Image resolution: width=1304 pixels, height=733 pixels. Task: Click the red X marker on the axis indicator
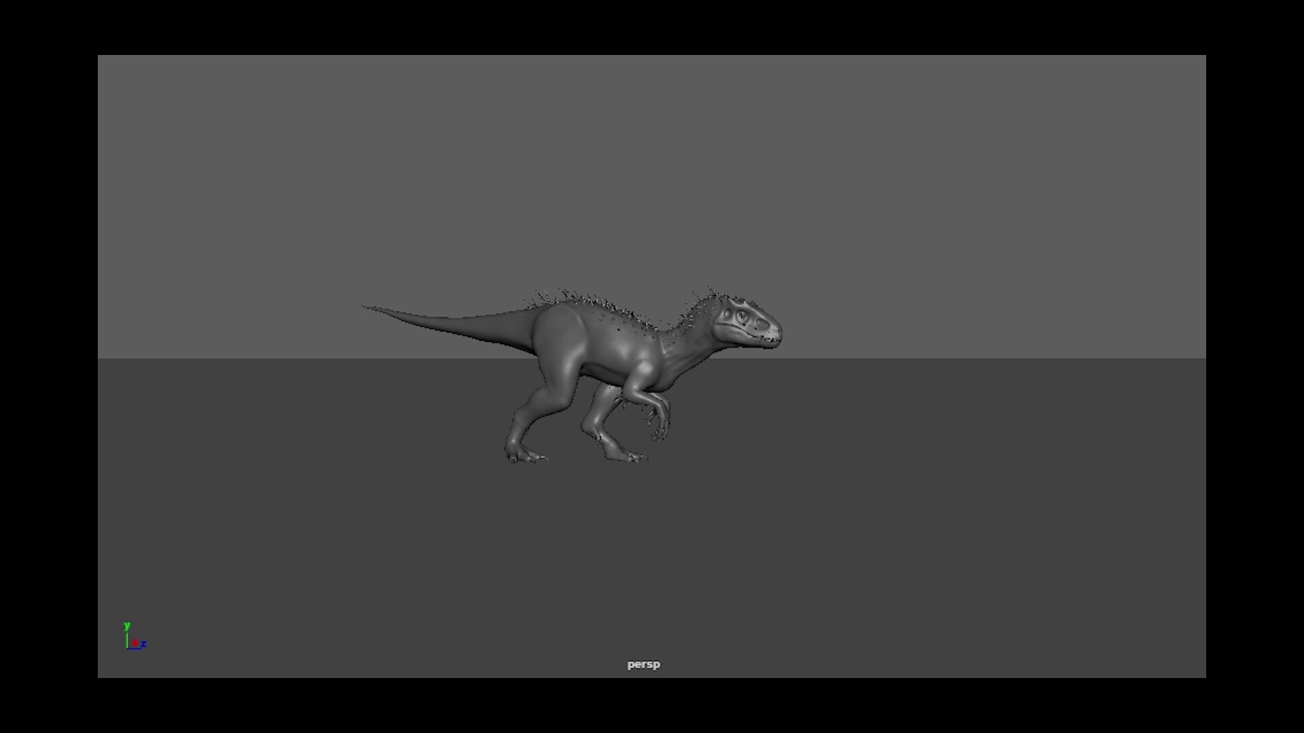coord(134,643)
